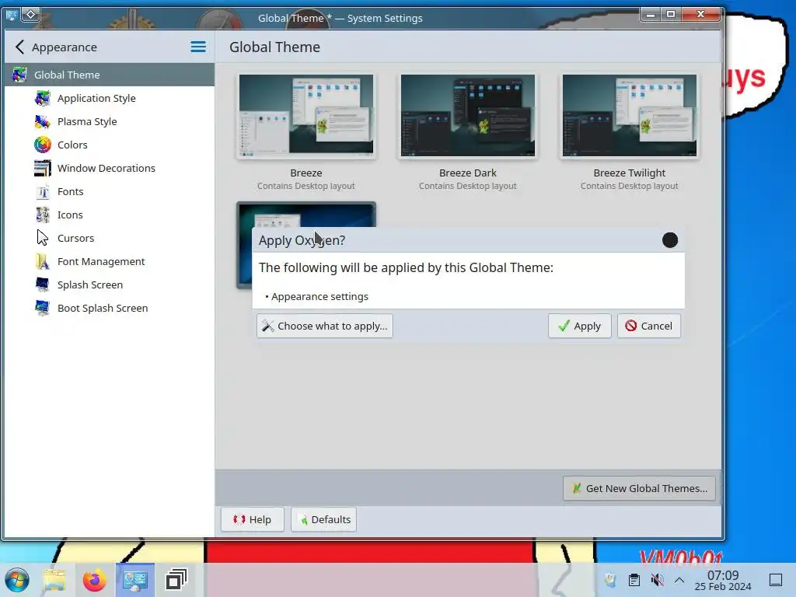Screen dimensions: 796x597
Task: Select the Breeze Dark theme thumbnail
Action: (467, 115)
